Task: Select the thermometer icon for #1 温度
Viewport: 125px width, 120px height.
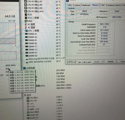Action: coord(26,24)
